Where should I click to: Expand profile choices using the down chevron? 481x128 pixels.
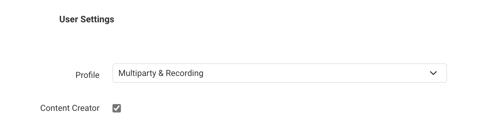433,73
